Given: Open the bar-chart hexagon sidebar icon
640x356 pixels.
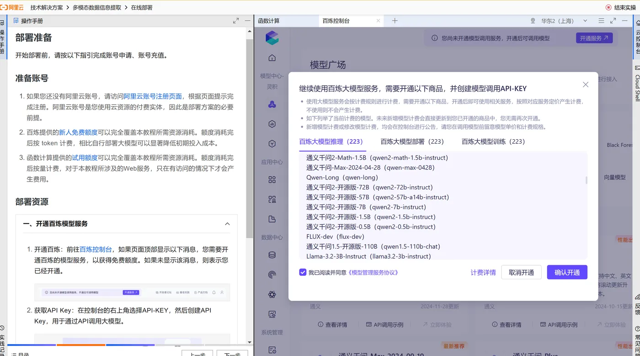Looking at the screenshot, I should (272, 124).
